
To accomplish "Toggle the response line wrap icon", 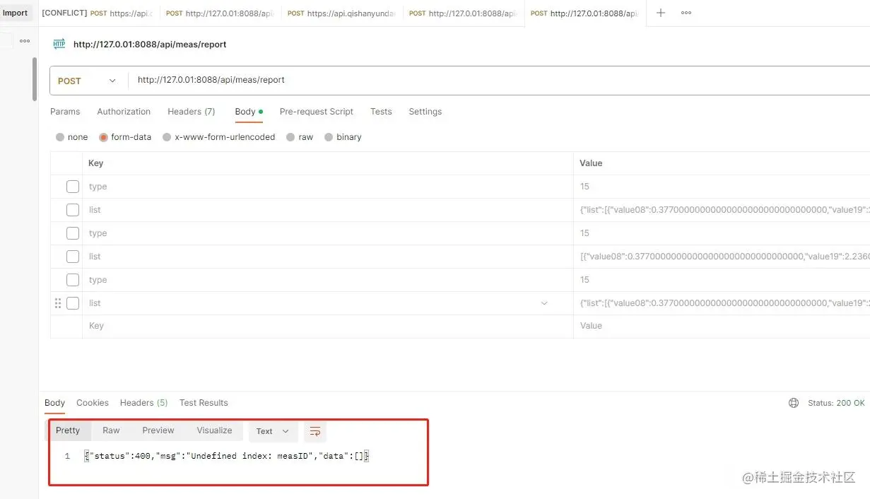I will coord(315,431).
